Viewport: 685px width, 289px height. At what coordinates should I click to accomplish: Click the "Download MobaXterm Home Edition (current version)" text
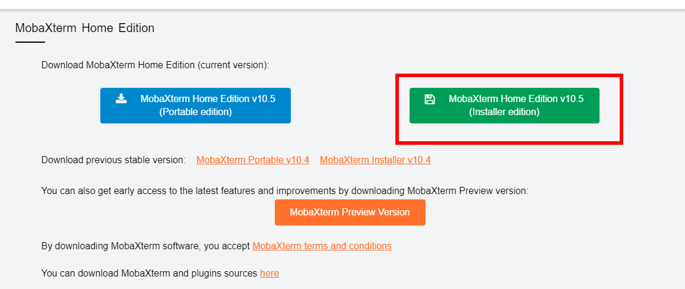155,65
